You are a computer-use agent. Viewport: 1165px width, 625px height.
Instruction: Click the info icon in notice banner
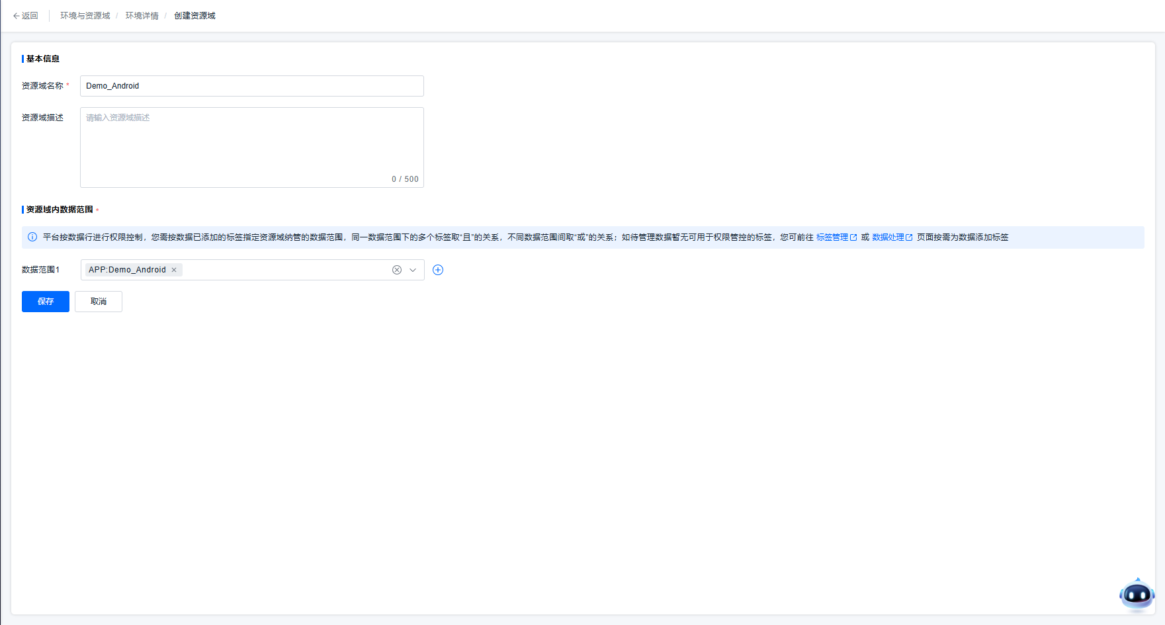pyautogui.click(x=32, y=237)
